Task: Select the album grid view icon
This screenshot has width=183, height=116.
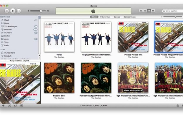Action: pyautogui.click(x=149, y=11)
